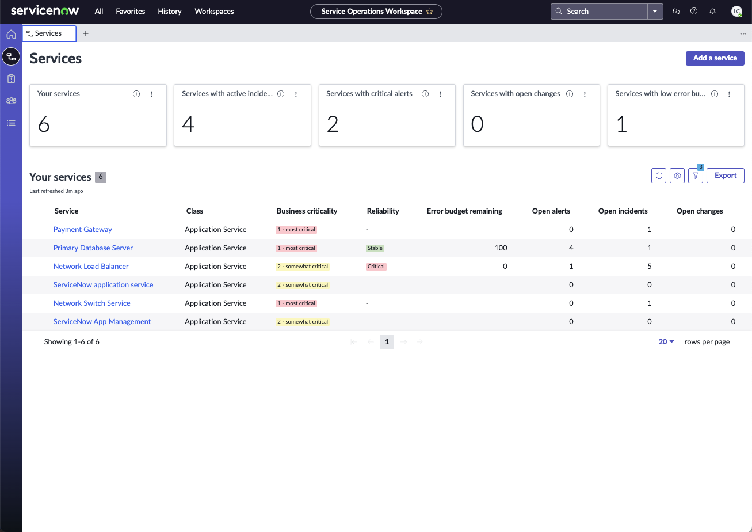The width and height of the screenshot is (752, 532).
Task: Click the Stable reliability badge
Action: (375, 248)
